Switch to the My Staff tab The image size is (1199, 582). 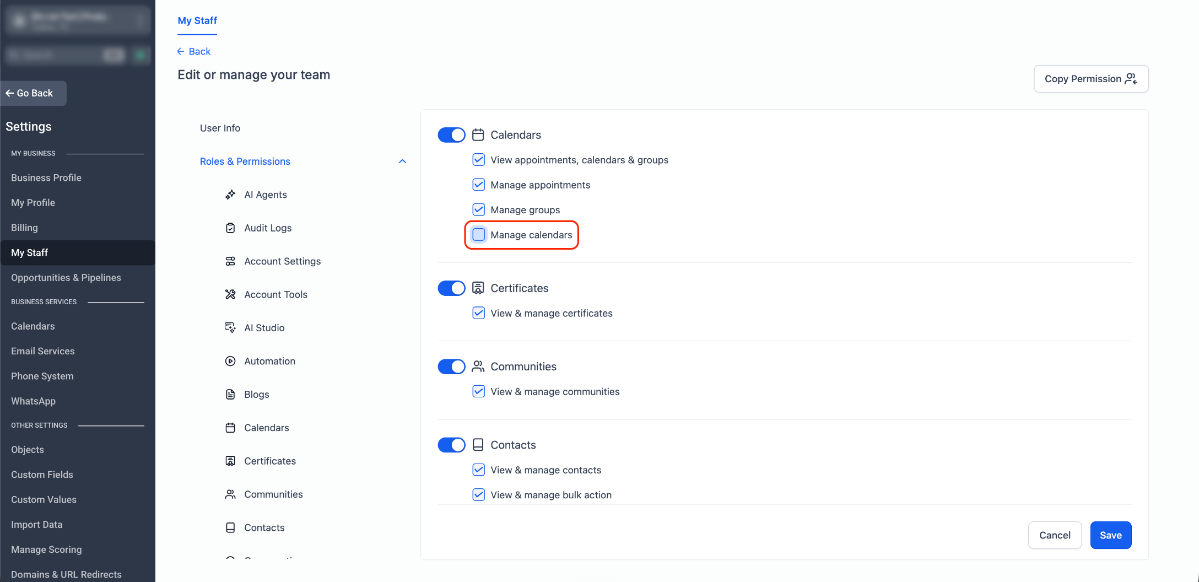[x=197, y=20]
